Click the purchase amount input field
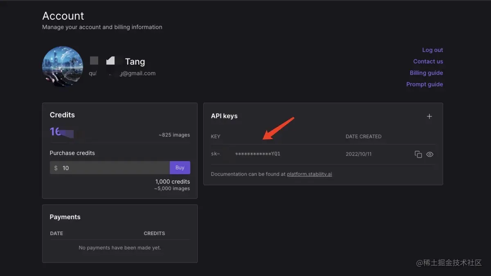This screenshot has width=491, height=276. coord(115,168)
